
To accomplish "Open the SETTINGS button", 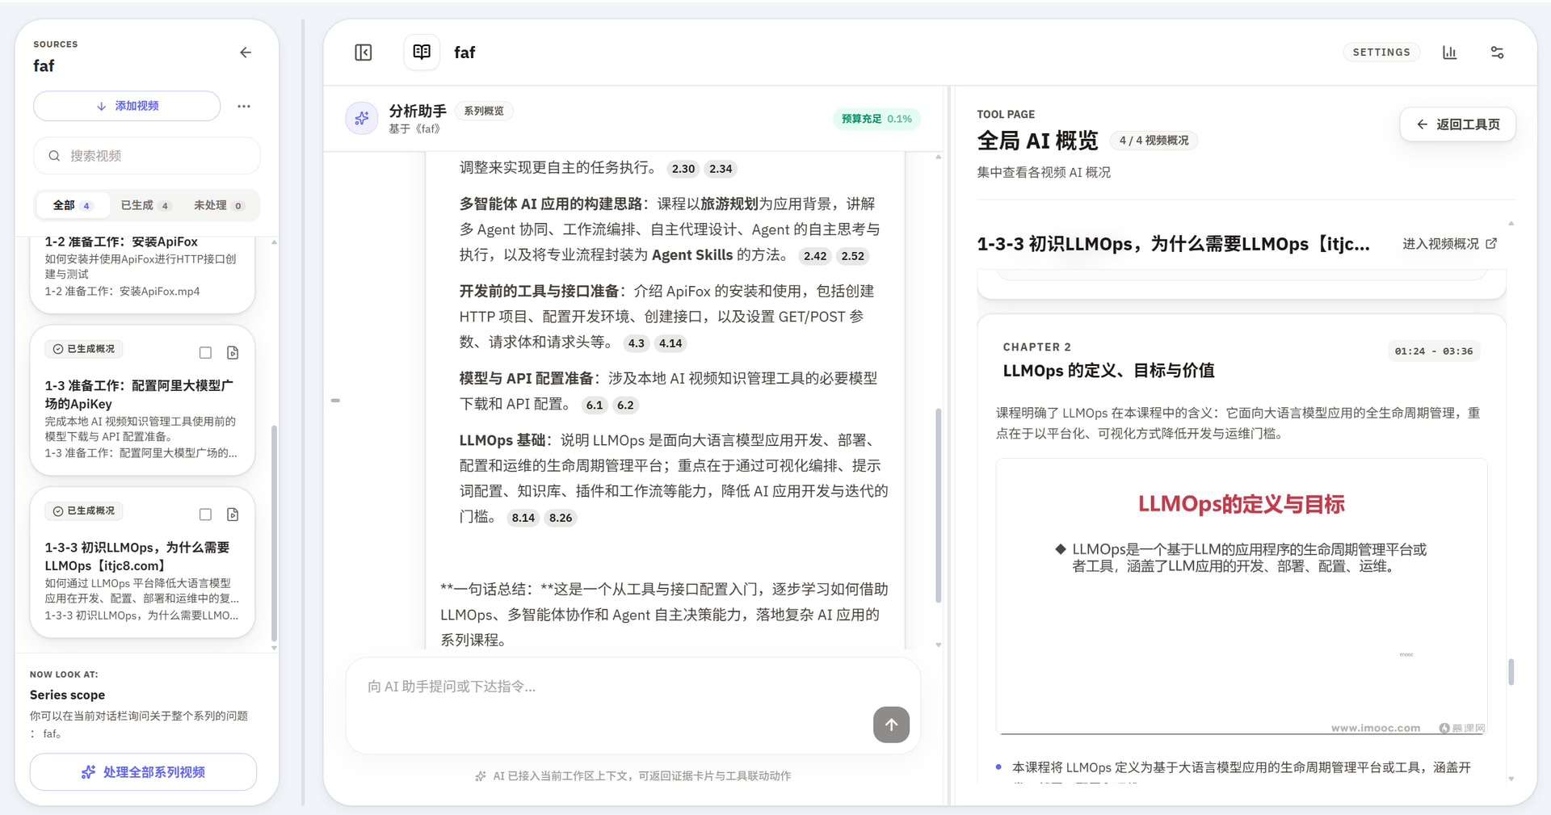I will click(1381, 53).
